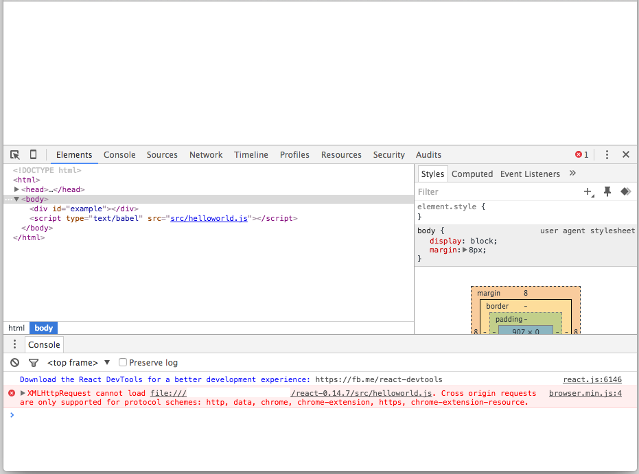Open the top frame context dropdown
The image size is (639, 474).
coord(78,362)
